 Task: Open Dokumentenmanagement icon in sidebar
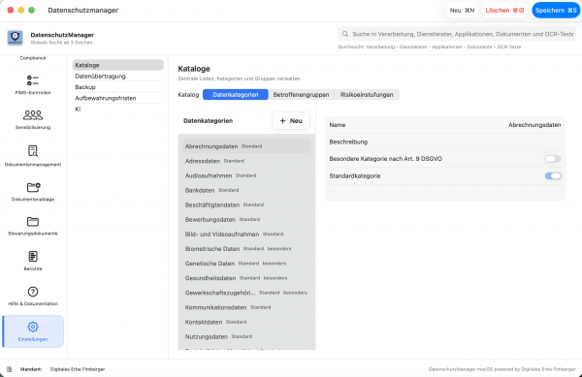pyautogui.click(x=33, y=151)
